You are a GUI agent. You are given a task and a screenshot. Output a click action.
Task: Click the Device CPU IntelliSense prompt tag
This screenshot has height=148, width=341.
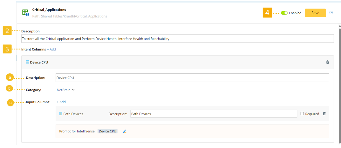point(108,131)
